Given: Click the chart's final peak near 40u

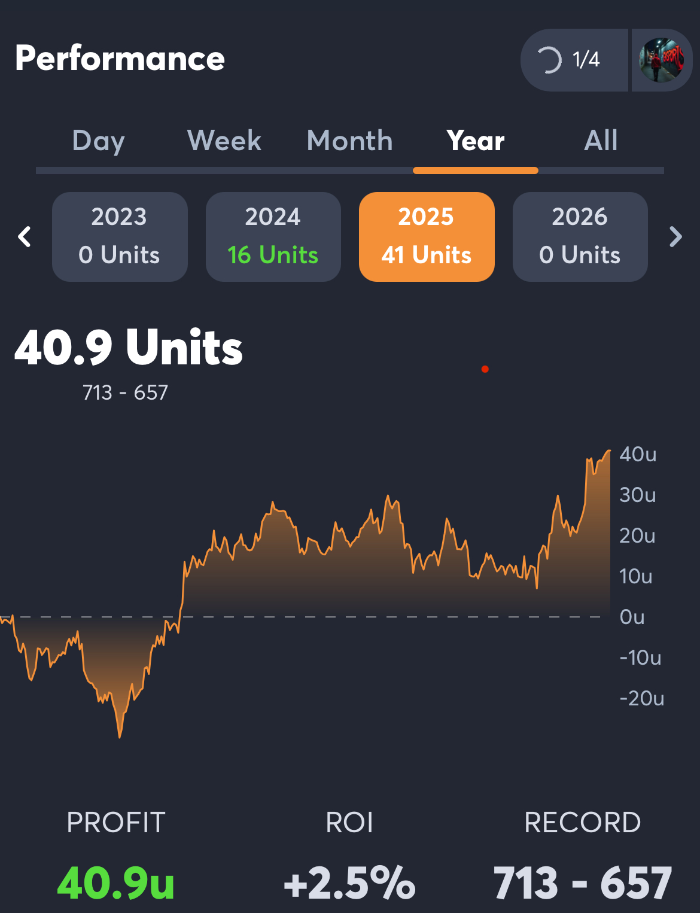Looking at the screenshot, I should click(608, 452).
